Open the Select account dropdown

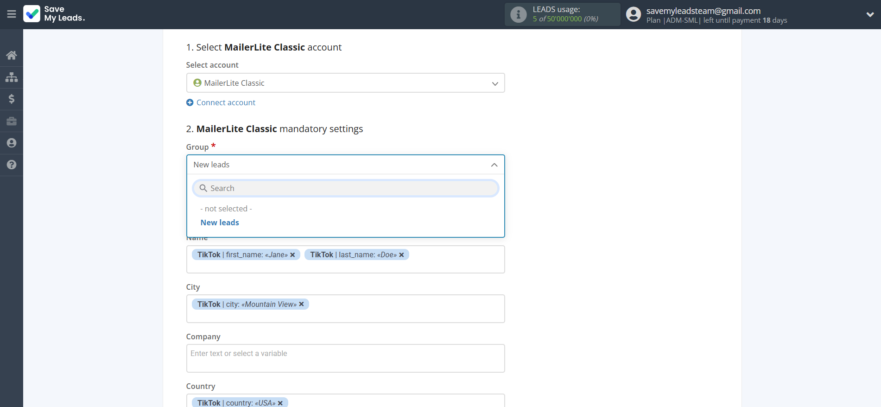tap(345, 83)
